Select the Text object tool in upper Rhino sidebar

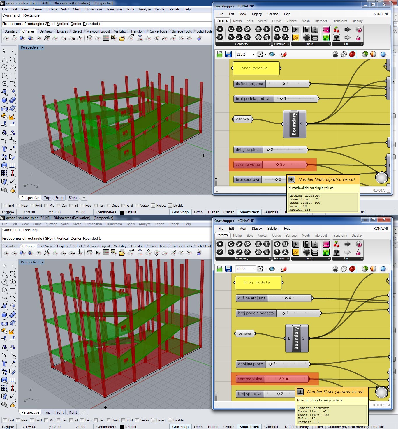[4, 149]
